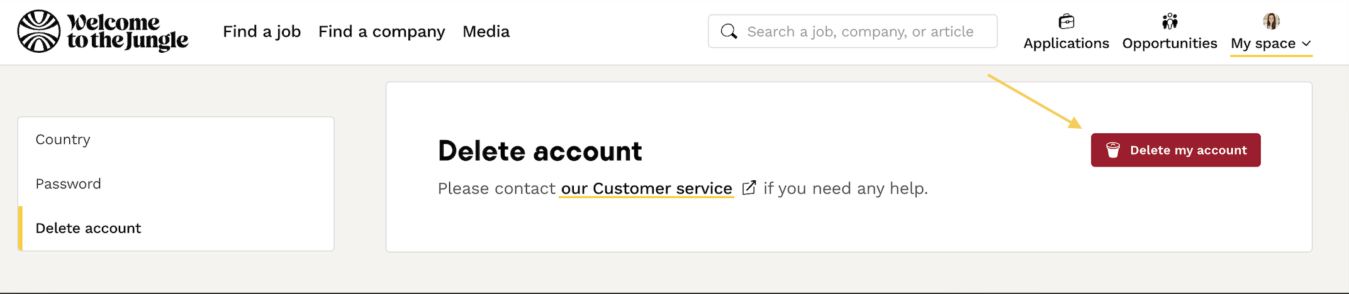Go to Find a company

pyautogui.click(x=381, y=31)
